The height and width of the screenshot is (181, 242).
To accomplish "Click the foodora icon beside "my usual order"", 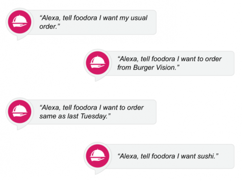I will 19,22.
